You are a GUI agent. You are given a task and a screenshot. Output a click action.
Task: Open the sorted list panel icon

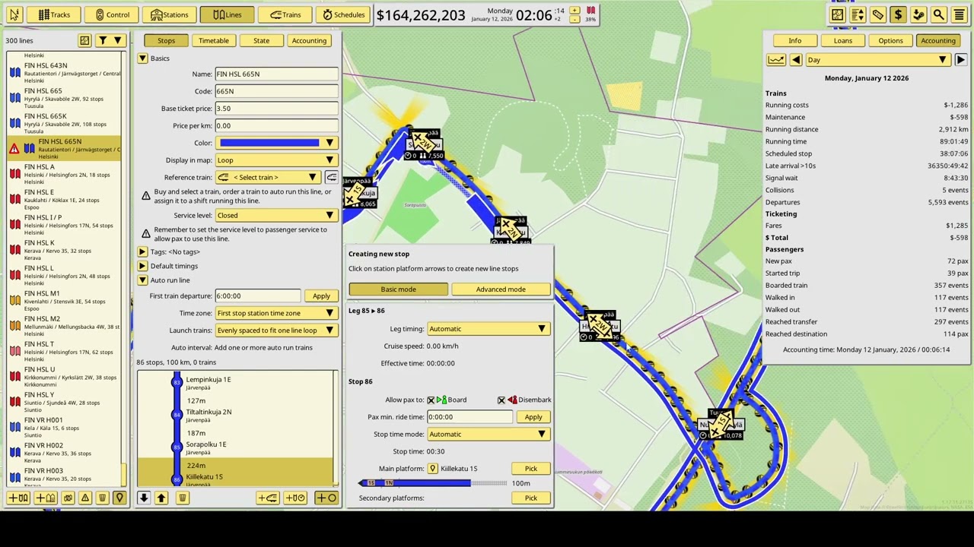(858, 14)
